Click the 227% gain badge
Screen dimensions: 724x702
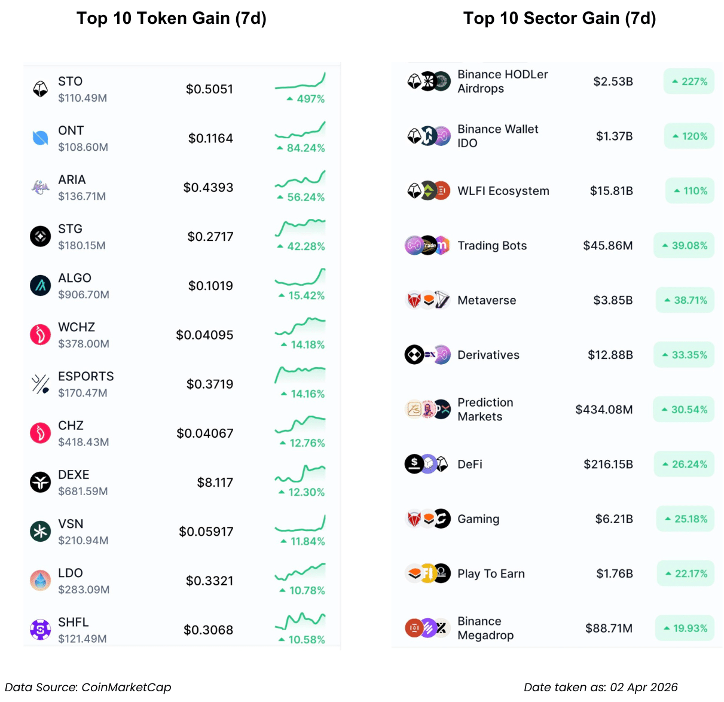point(689,81)
